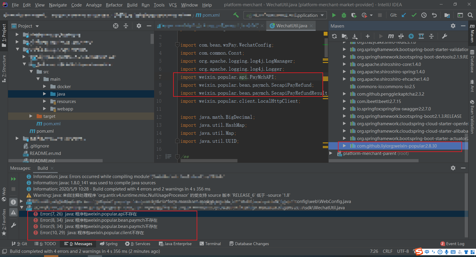This screenshot has height=257, width=476.
Task: Open the Analyze menu
Action: click(94, 5)
